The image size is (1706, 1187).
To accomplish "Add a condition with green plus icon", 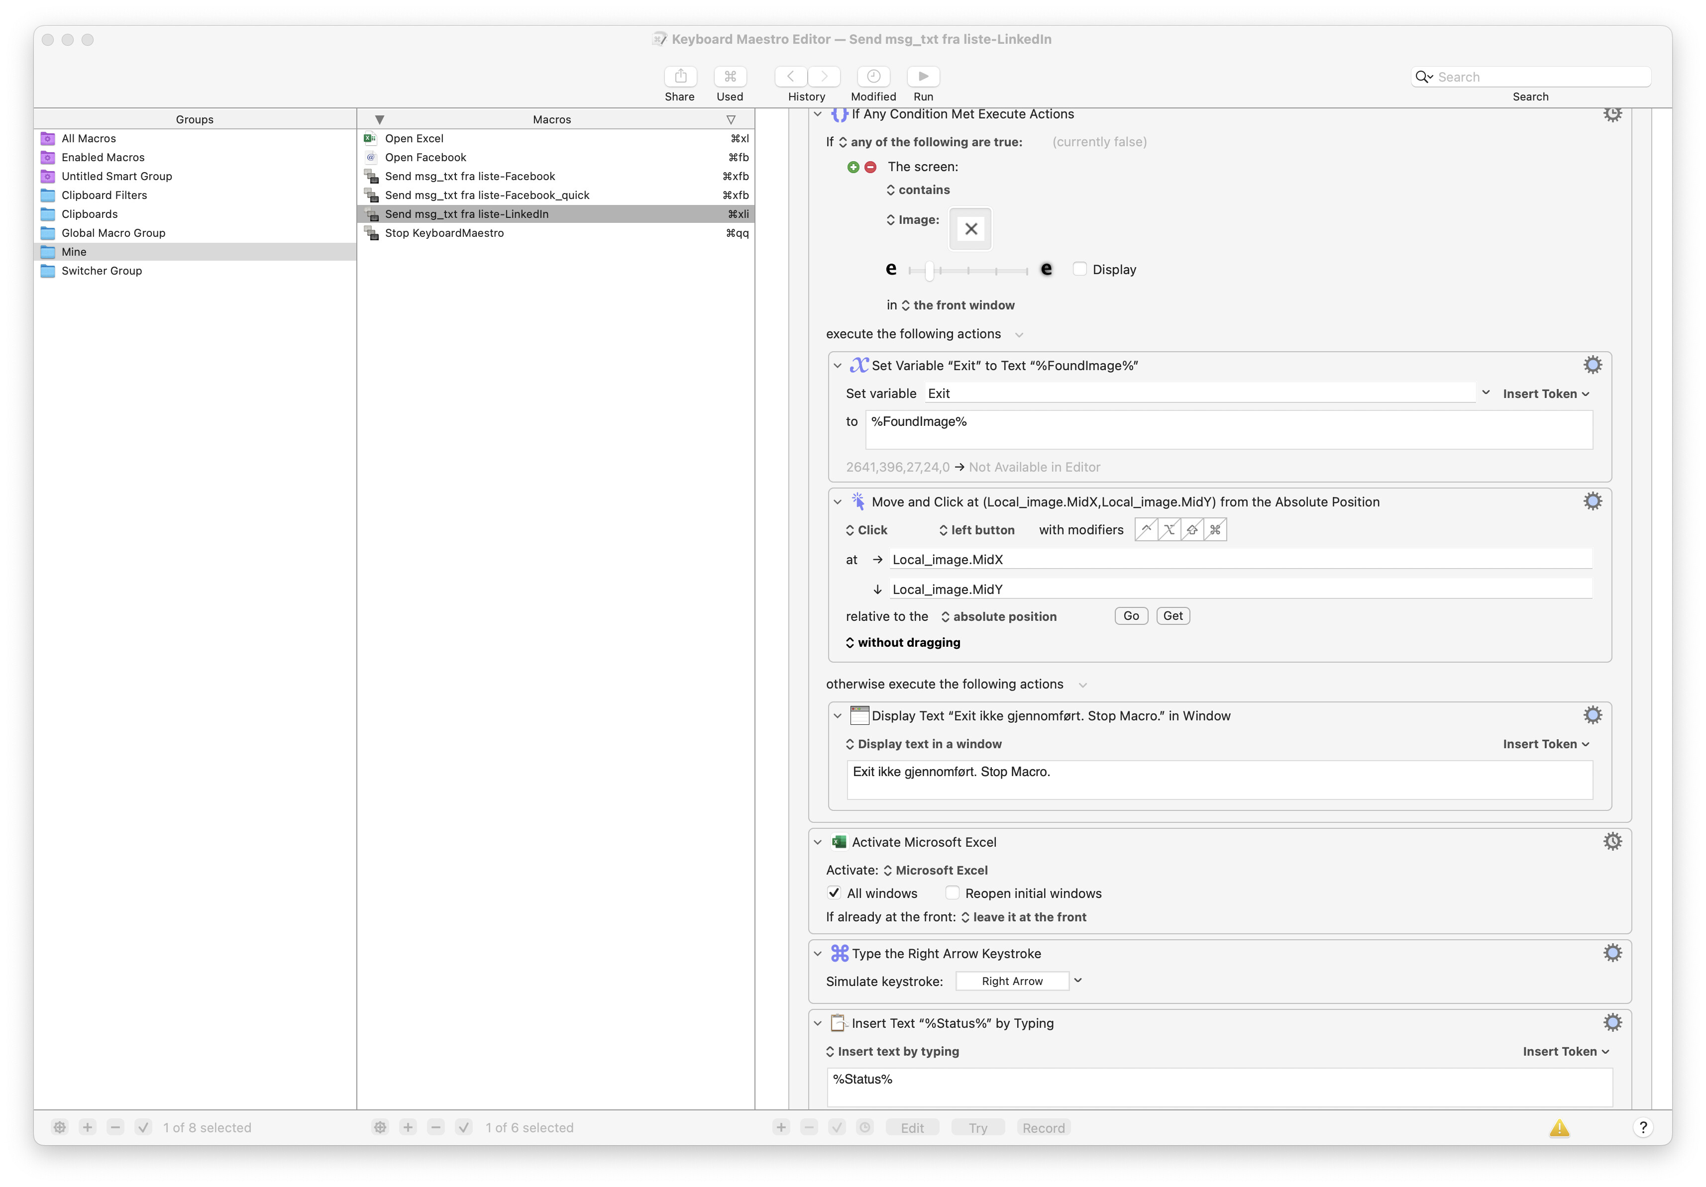I will tap(853, 167).
